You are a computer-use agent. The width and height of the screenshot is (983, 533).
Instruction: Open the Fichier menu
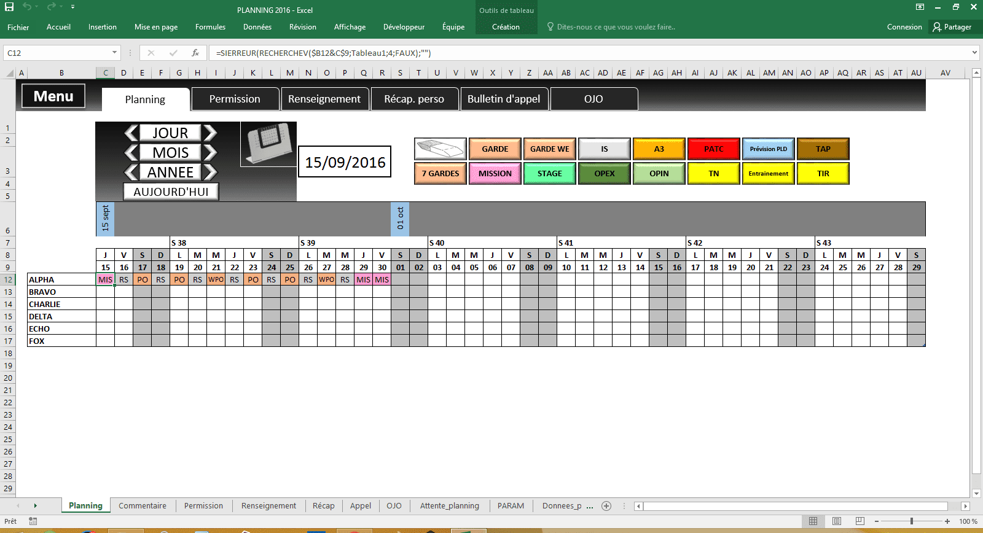[x=18, y=27]
